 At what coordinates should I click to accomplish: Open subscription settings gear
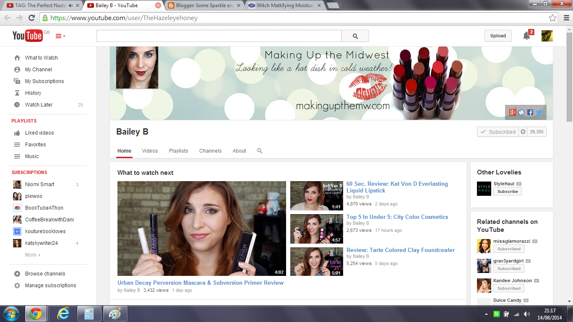[523, 132]
